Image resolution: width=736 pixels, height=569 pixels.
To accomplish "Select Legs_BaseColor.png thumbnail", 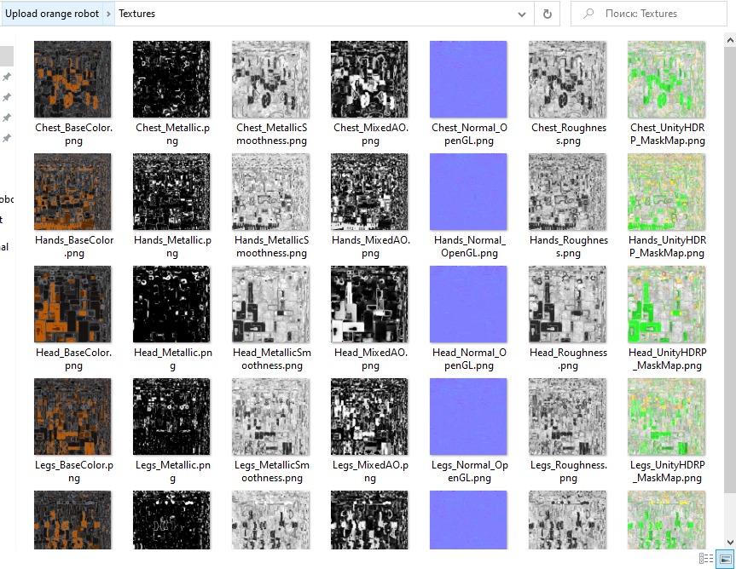I will click(x=72, y=417).
